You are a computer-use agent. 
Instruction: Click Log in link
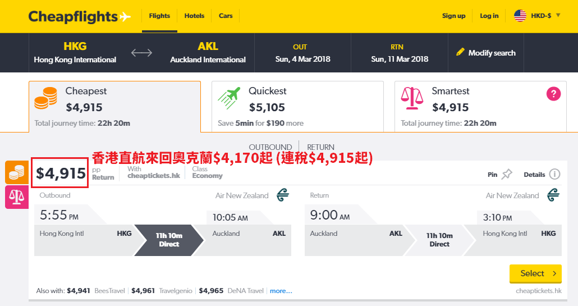489,16
